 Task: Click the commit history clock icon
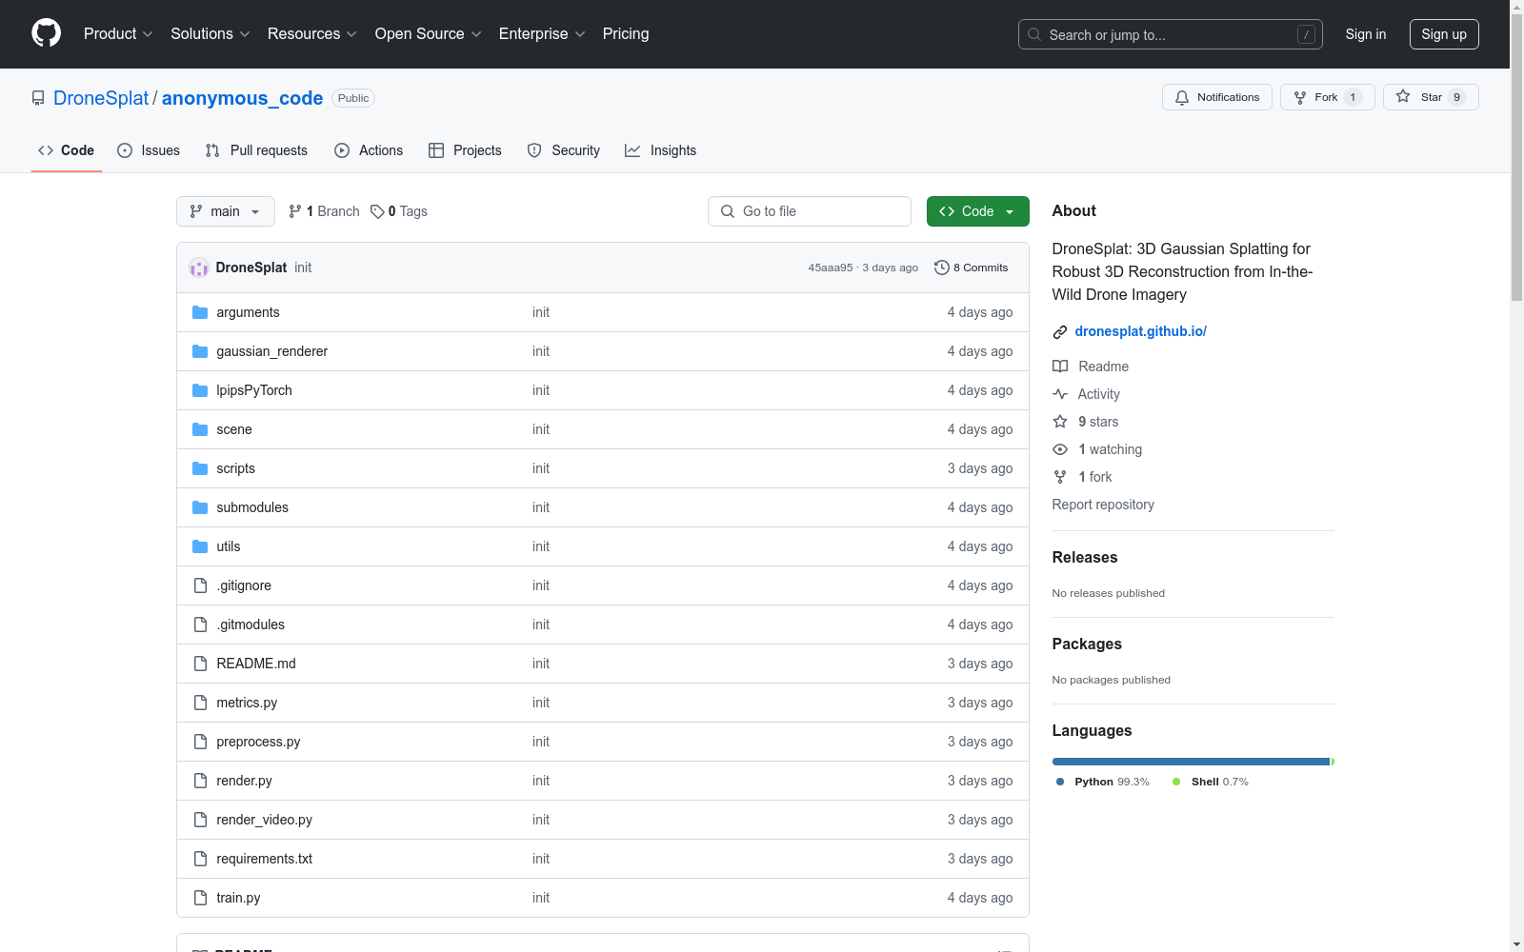click(x=941, y=268)
